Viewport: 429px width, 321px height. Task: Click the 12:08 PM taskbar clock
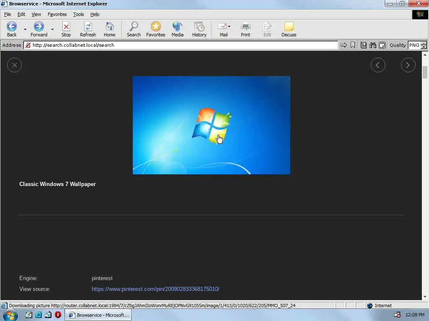(x=415, y=315)
